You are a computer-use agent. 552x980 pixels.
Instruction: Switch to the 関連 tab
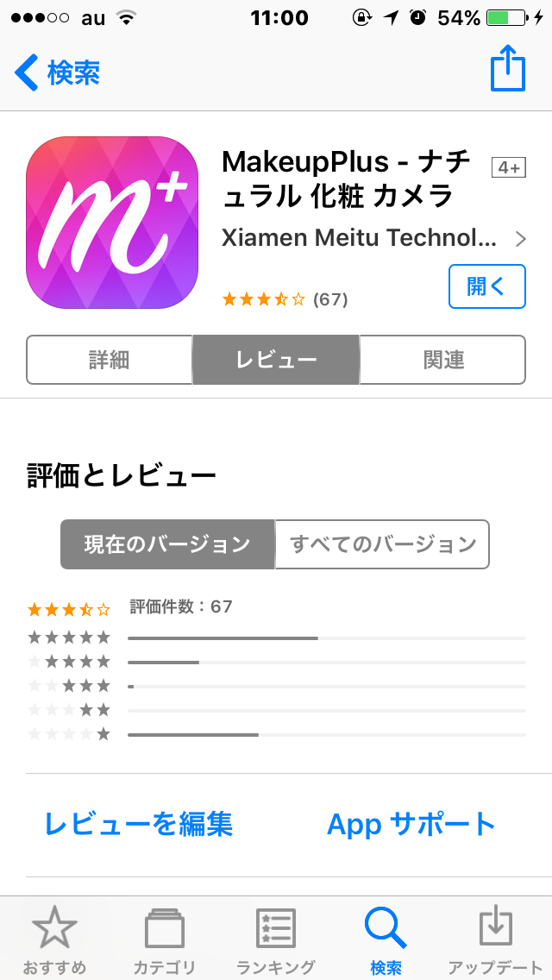click(x=442, y=360)
